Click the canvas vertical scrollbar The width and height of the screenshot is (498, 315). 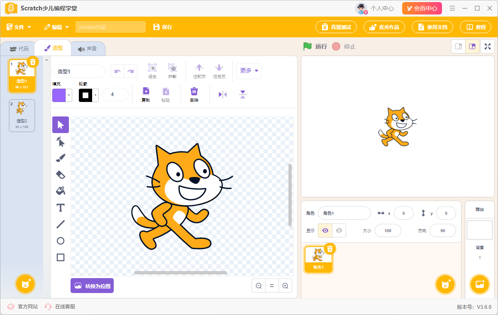coord(290,195)
